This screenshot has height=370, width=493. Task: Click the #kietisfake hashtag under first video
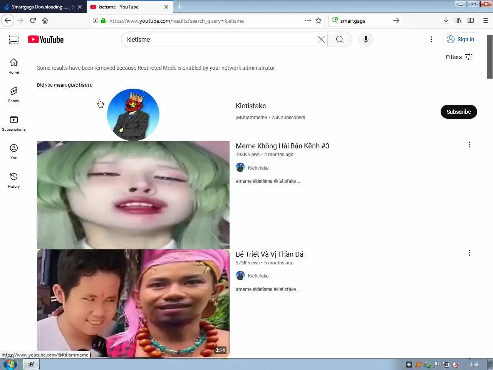tap(285, 181)
